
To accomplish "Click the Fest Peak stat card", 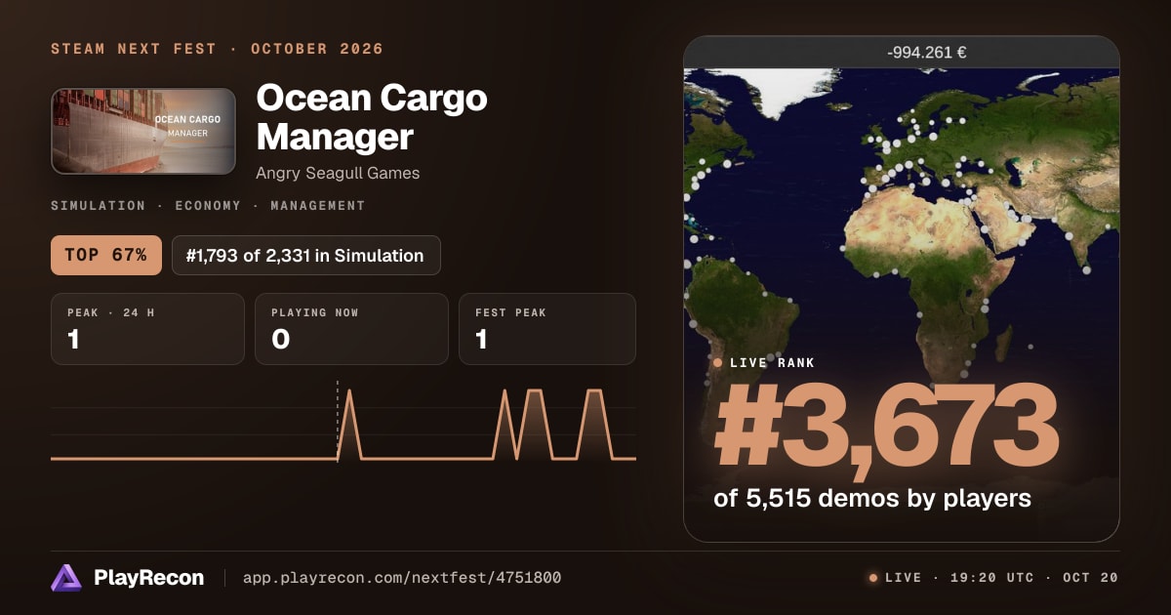I will tap(546, 329).
